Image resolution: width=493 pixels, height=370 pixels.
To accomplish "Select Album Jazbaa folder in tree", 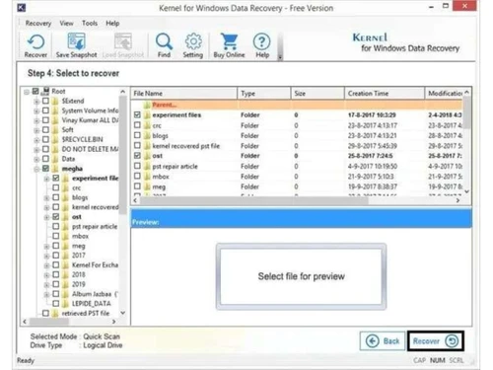I will click(95, 294).
